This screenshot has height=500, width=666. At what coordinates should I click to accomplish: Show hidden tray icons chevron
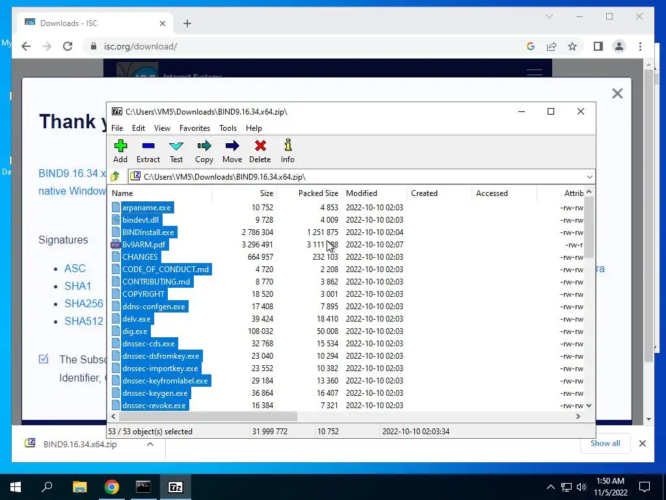click(x=550, y=487)
